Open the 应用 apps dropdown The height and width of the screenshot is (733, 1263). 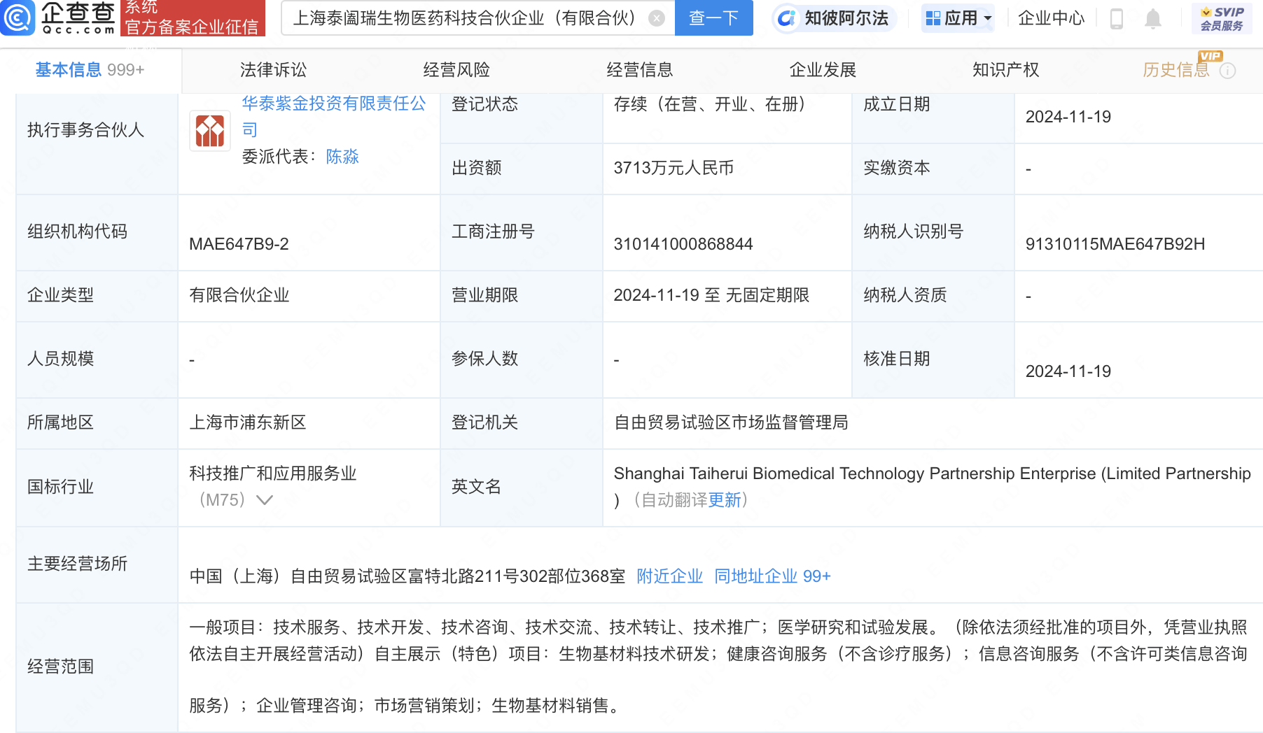click(958, 18)
